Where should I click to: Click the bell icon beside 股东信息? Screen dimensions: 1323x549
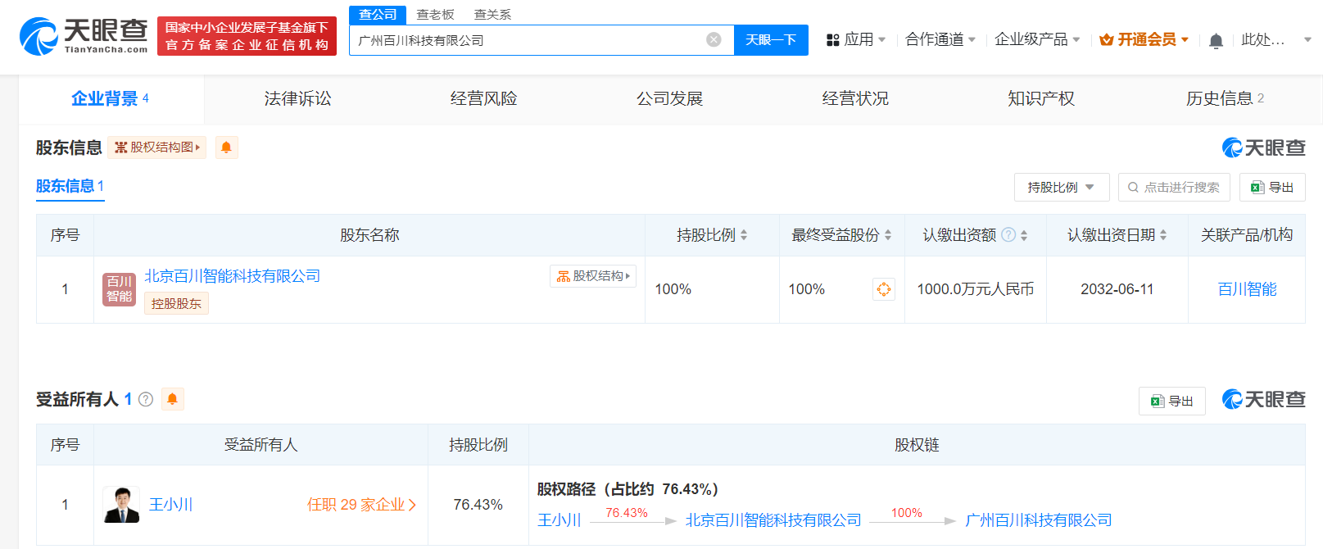pyautogui.click(x=226, y=147)
